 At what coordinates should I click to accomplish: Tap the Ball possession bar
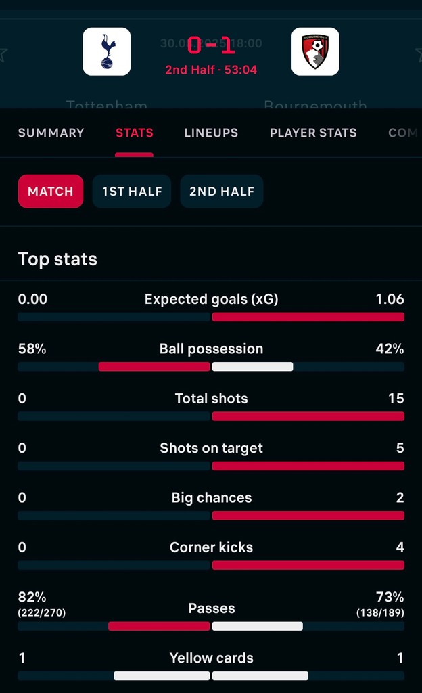pyautogui.click(x=211, y=366)
